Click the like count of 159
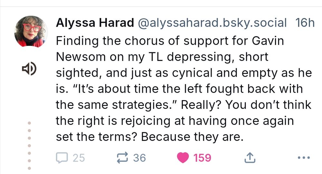 (202, 158)
